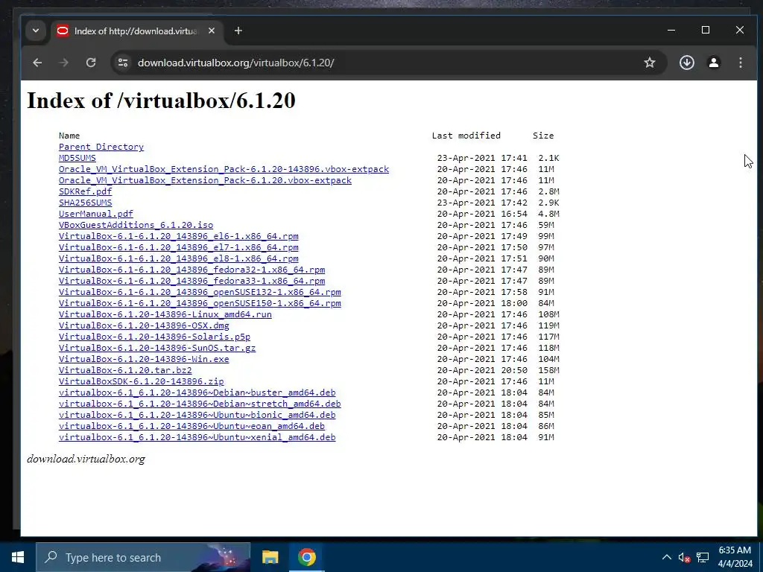Download the Ubuntu~bionic_amd64.deb package
Screen dimensions: 763x572
point(197,416)
